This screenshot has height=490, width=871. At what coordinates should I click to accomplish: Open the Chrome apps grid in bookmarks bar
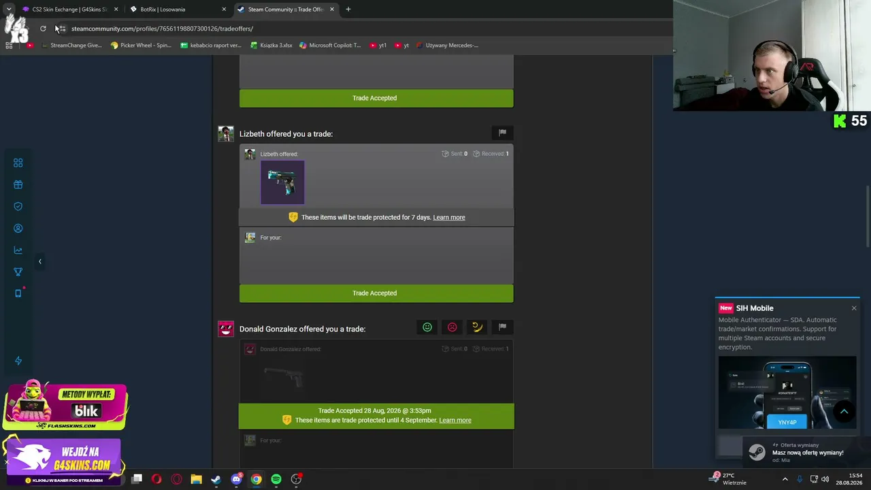tap(9, 46)
